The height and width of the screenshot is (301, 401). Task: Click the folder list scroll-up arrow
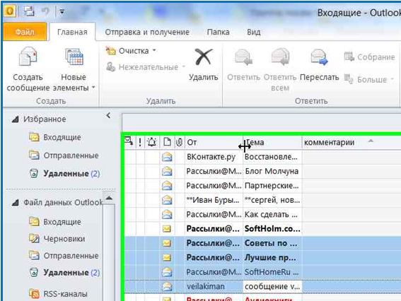click(x=109, y=198)
